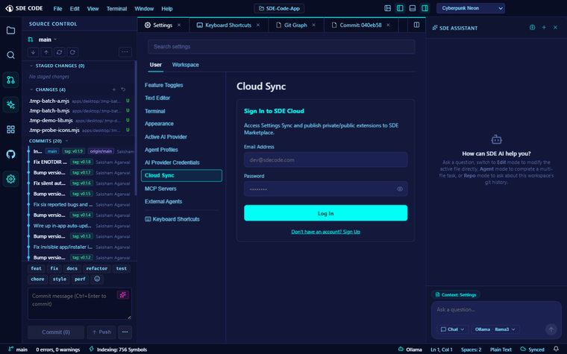Viewport: 567px width, 354px height.
Task: Open source control more actions (ellipsis) at top
Action: pyautogui.click(x=125, y=52)
